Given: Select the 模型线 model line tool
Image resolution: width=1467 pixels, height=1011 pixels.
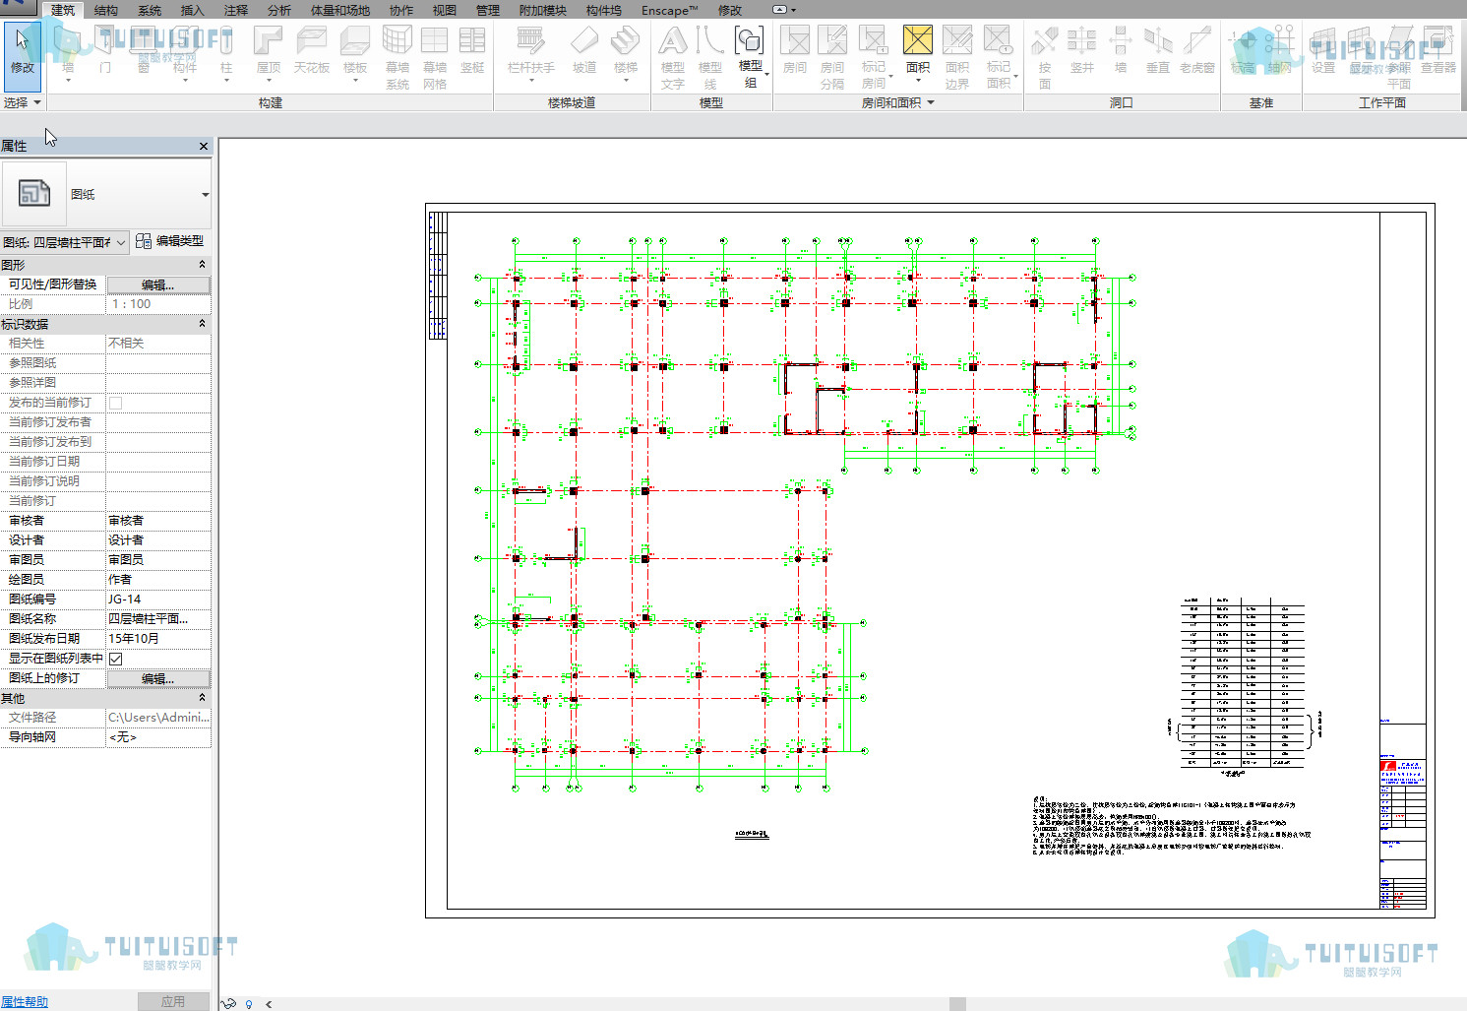Looking at the screenshot, I should 710,57.
